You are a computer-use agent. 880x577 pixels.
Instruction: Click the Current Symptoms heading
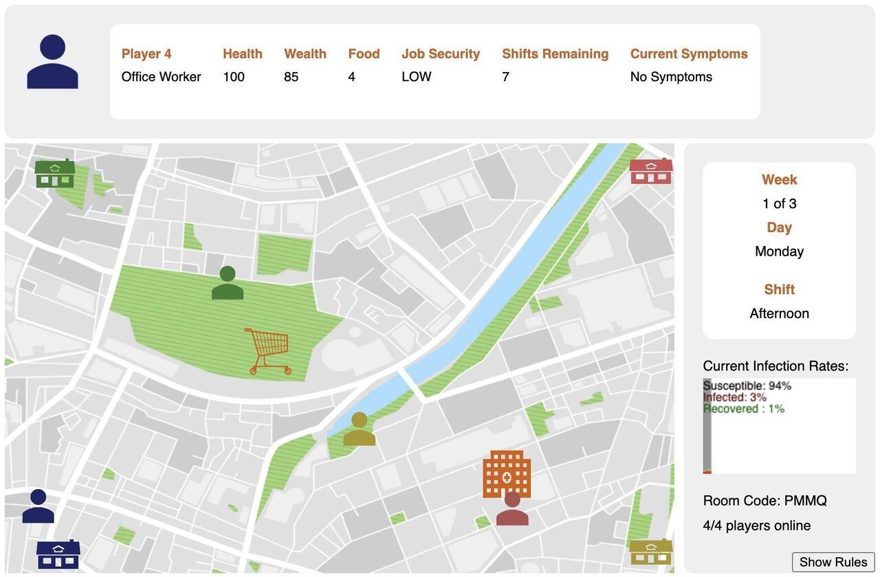point(689,54)
